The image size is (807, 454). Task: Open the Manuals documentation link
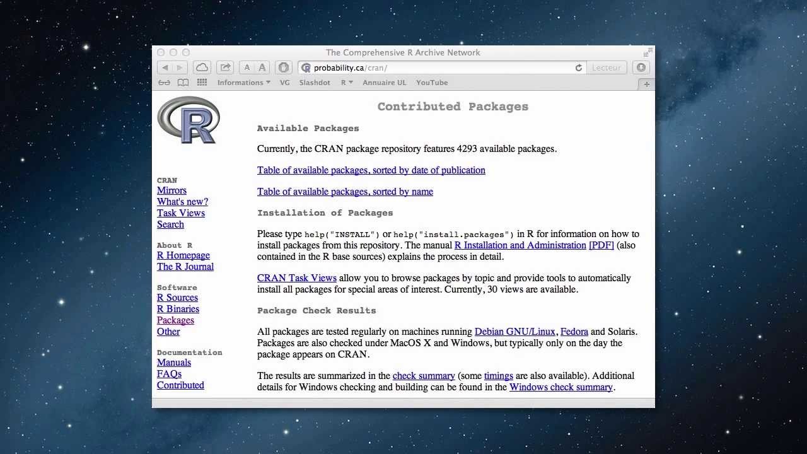(x=174, y=363)
